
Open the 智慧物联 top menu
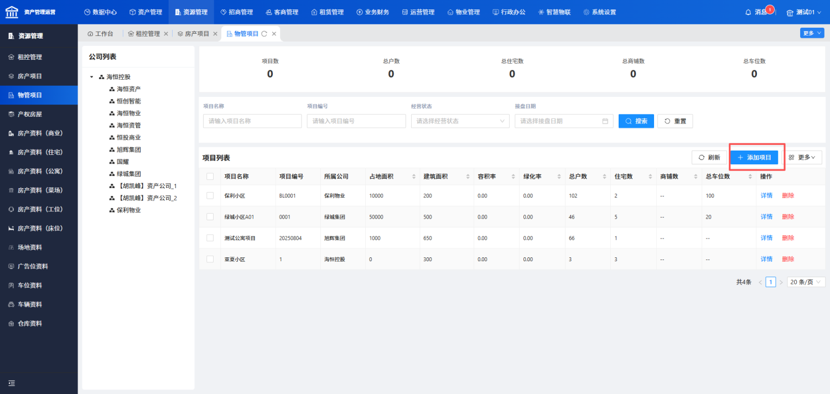coord(554,12)
